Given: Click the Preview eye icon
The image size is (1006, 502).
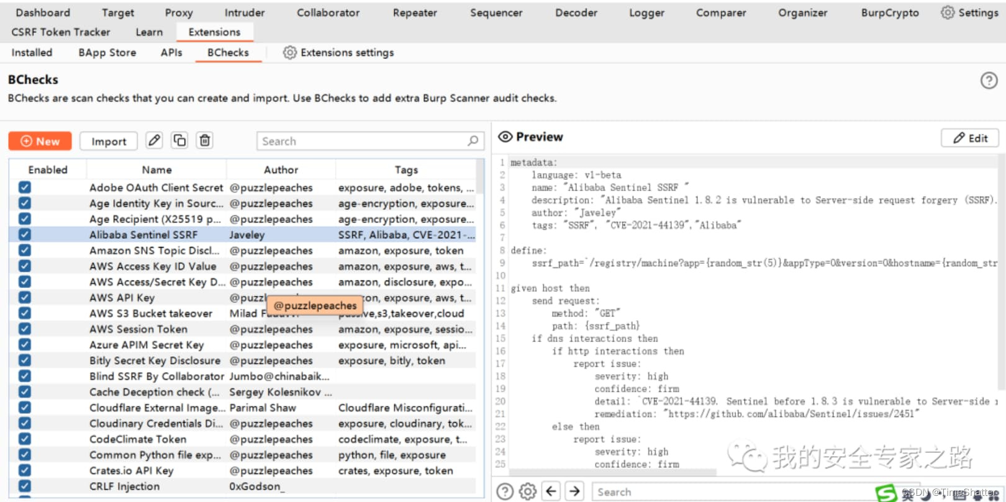Looking at the screenshot, I should point(505,137).
